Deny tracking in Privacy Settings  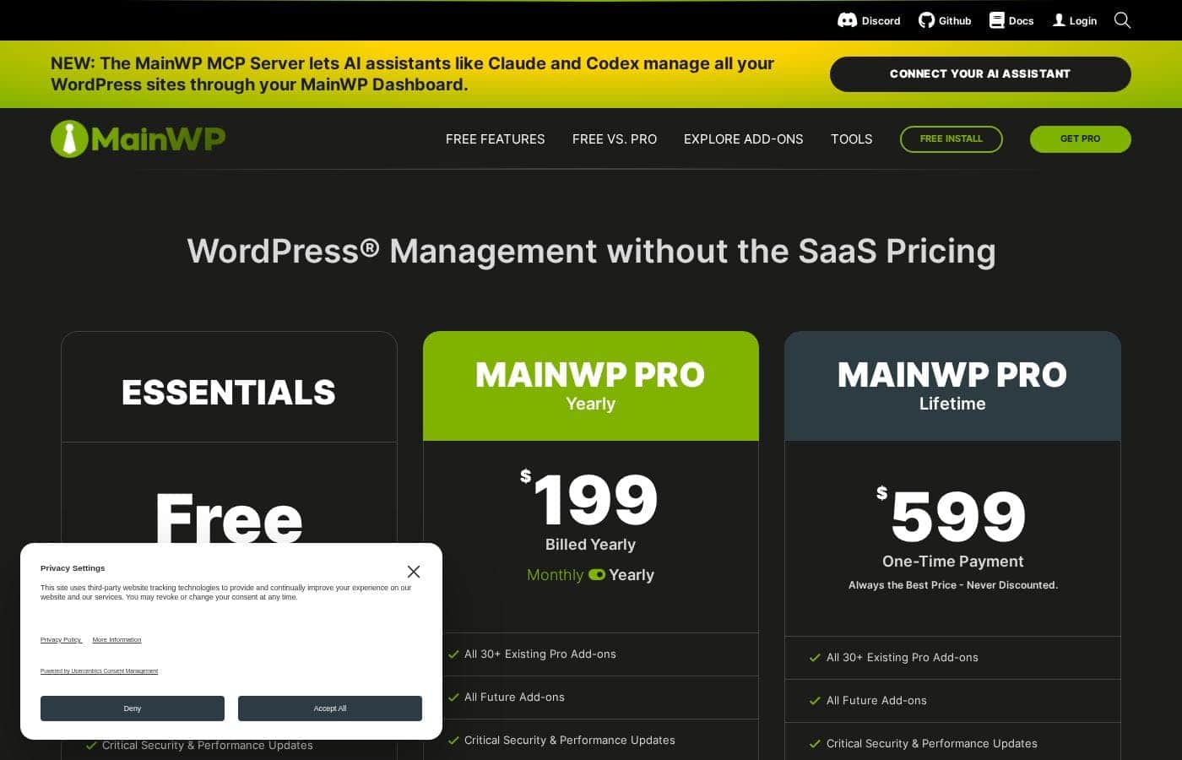point(133,708)
